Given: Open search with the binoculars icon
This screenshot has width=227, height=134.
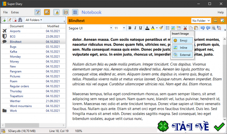Looking at the screenshot, I should point(20,20).
